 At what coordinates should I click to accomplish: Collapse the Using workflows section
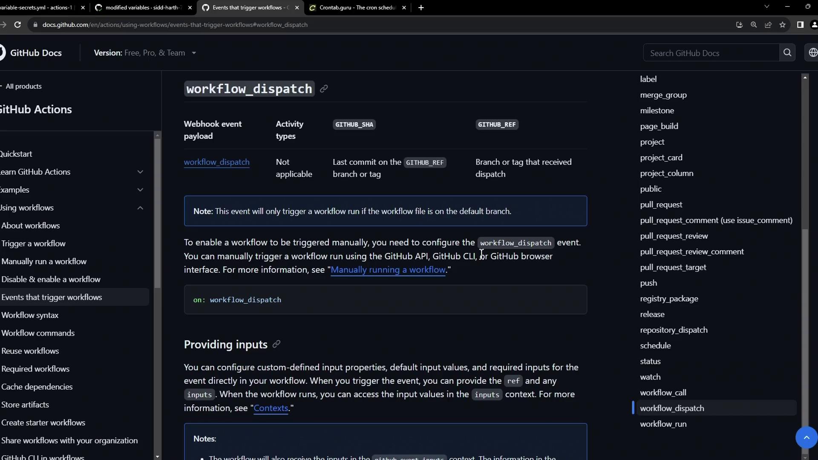point(140,208)
